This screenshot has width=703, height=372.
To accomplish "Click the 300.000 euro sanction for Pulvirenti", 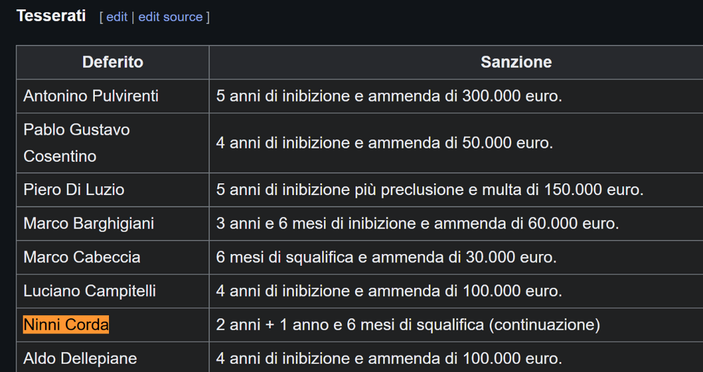I will pyautogui.click(x=389, y=96).
